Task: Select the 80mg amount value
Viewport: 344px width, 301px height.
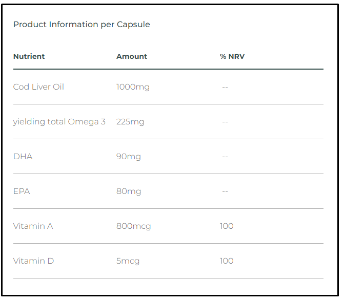Action: click(129, 191)
